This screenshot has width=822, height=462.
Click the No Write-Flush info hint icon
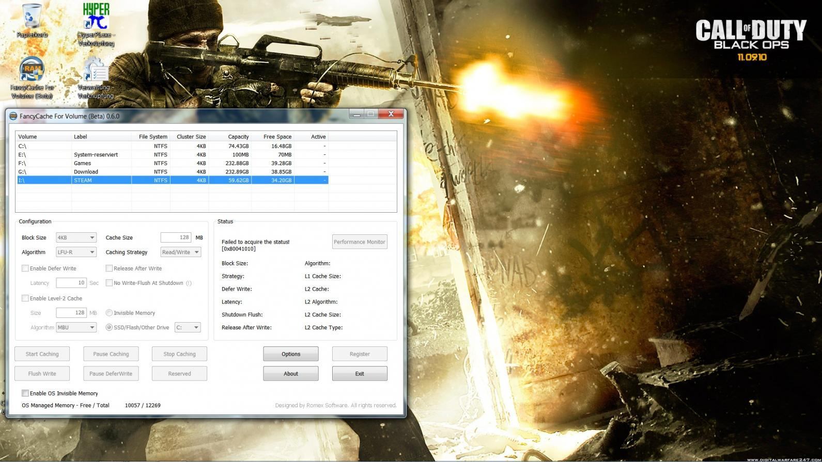pos(189,283)
